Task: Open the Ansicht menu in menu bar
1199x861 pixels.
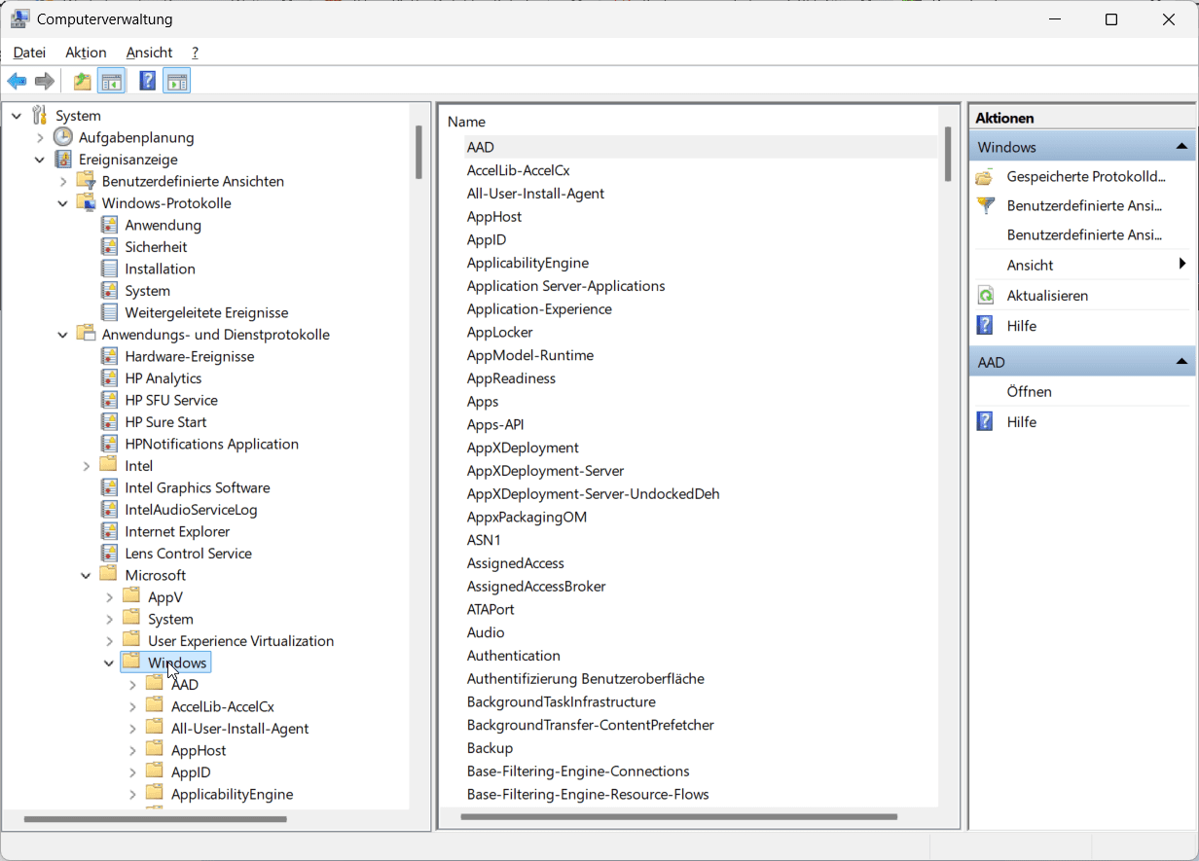Action: (149, 53)
